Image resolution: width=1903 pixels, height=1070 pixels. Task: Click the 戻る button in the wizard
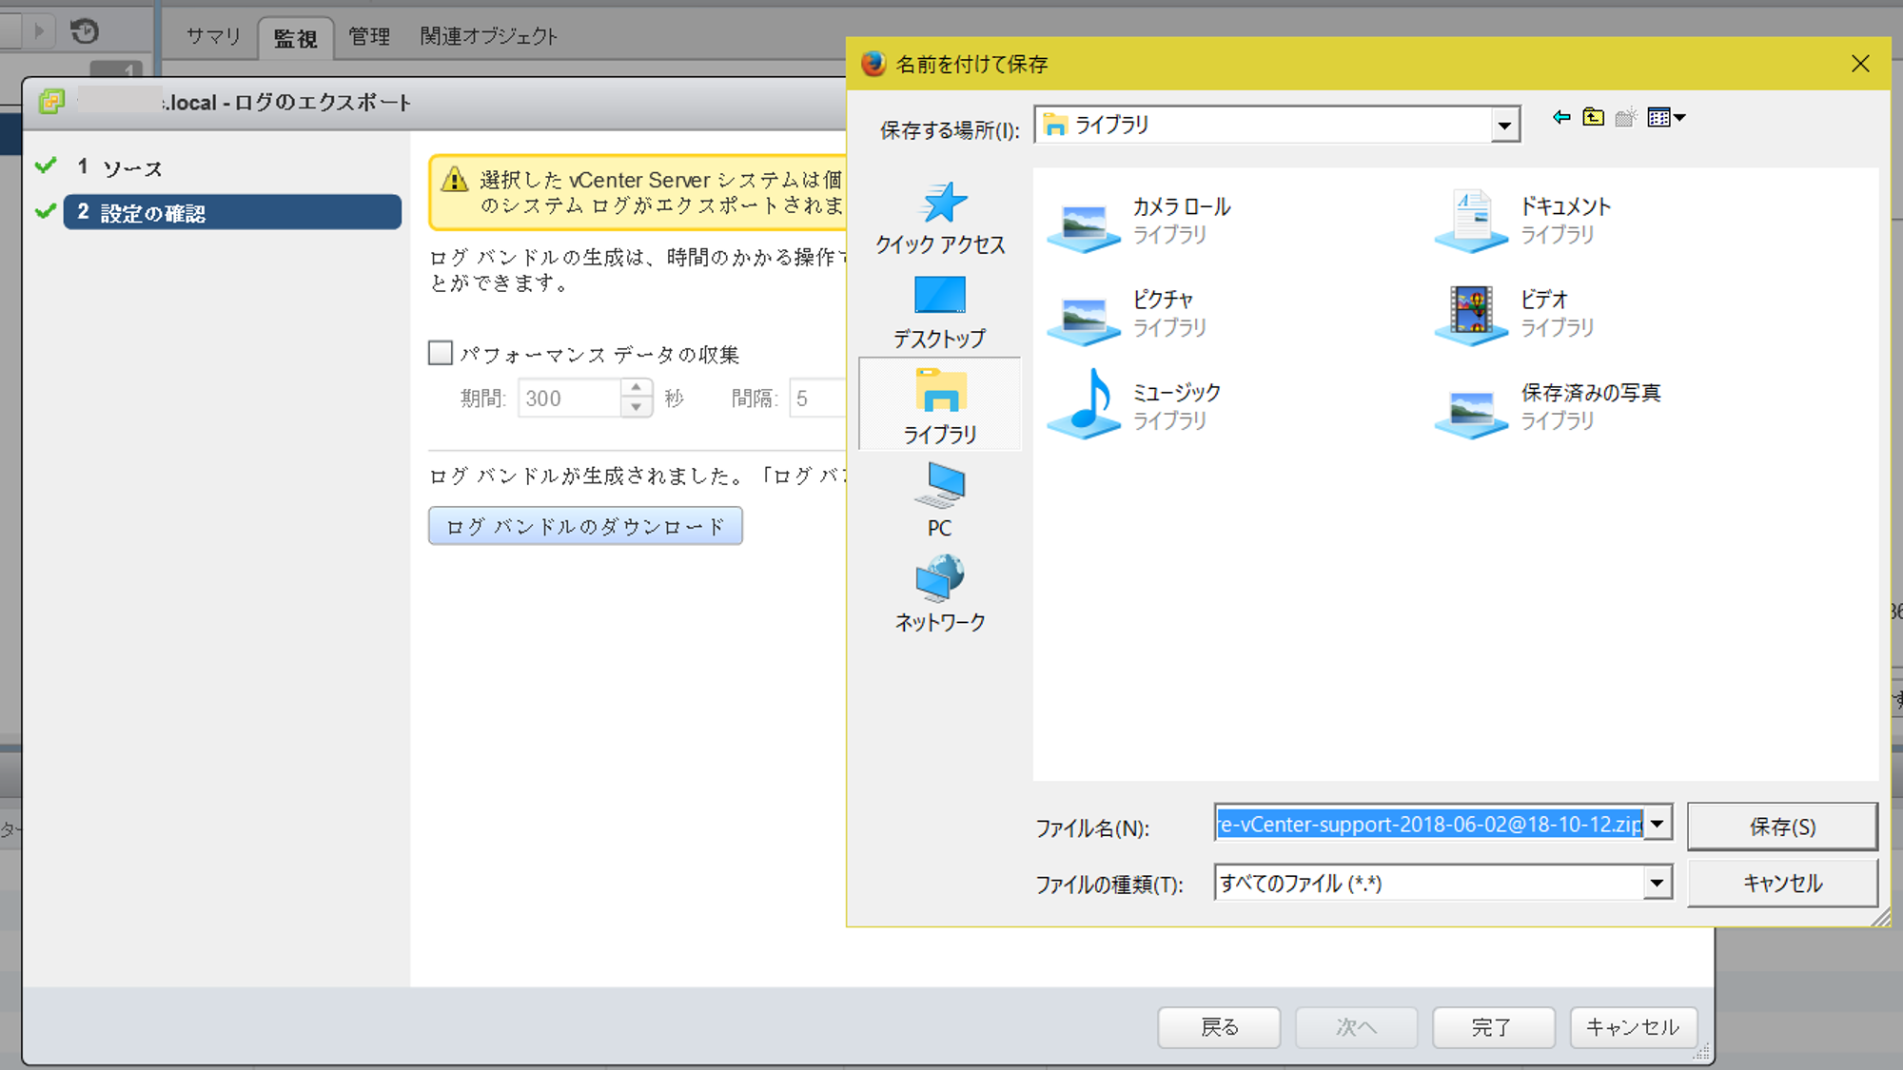1219,1027
